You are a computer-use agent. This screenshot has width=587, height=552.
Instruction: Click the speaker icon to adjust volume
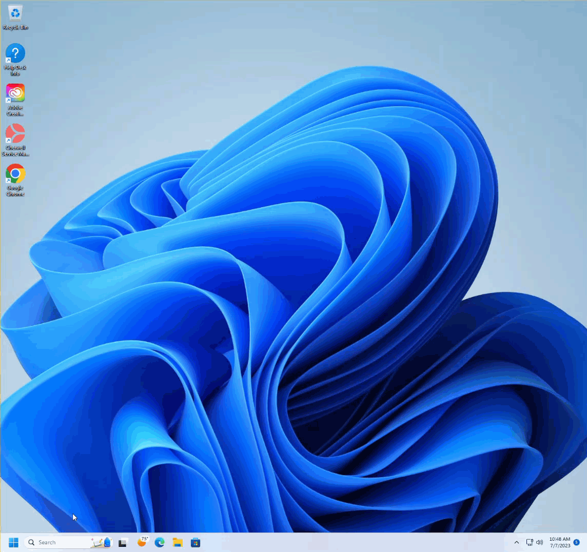point(539,542)
